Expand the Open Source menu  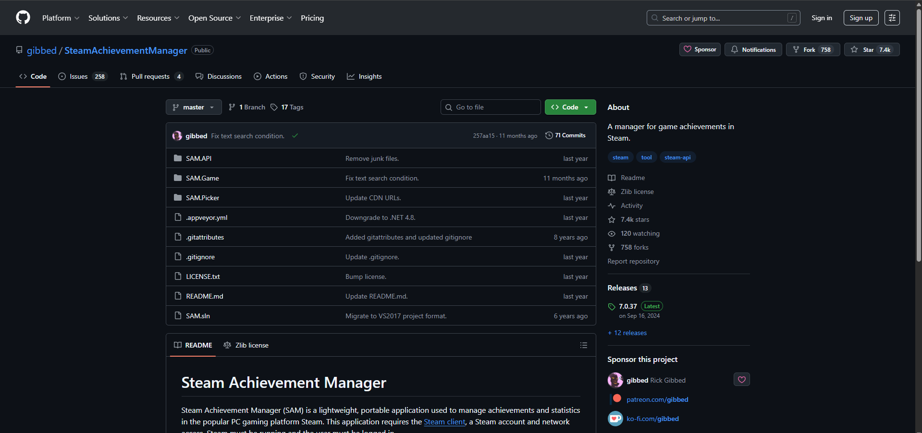[x=214, y=18]
